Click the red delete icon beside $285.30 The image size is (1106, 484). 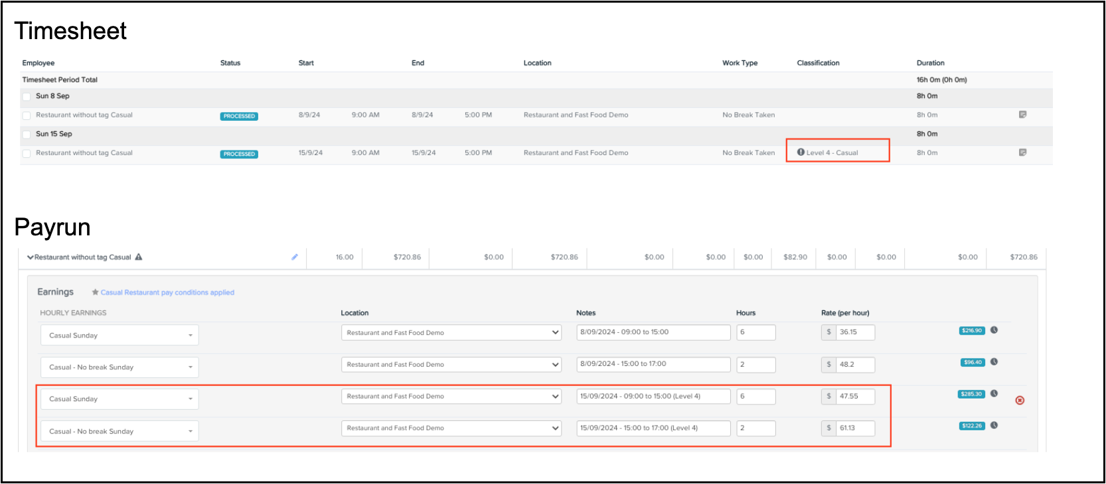click(x=1020, y=400)
